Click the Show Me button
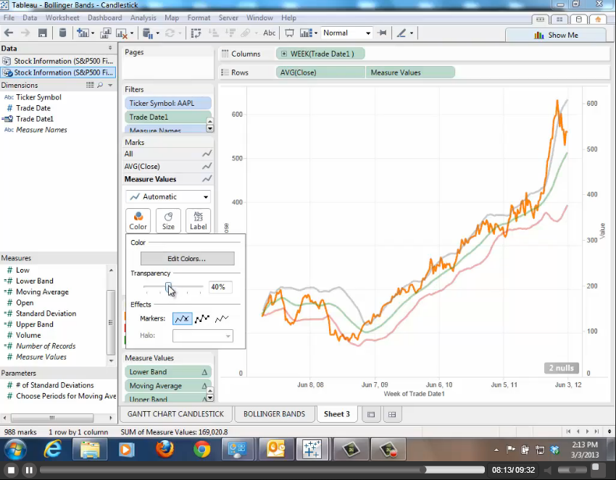The height and width of the screenshot is (480, 616). tap(556, 35)
